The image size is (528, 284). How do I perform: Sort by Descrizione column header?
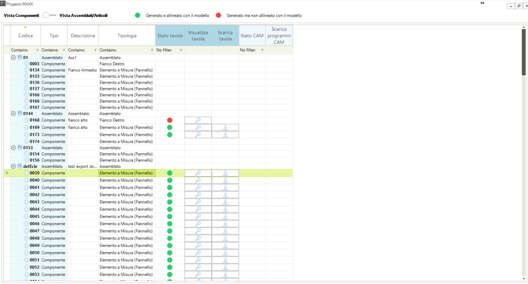click(x=83, y=36)
